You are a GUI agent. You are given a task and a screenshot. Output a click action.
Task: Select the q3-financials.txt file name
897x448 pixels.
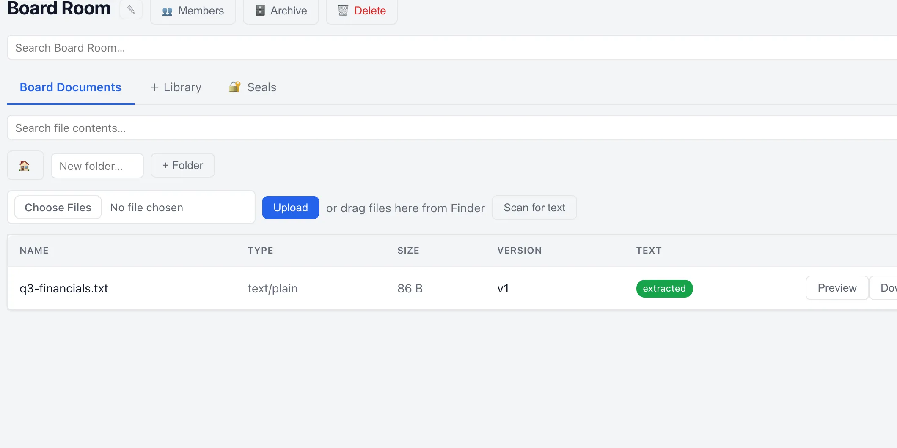pyautogui.click(x=64, y=288)
